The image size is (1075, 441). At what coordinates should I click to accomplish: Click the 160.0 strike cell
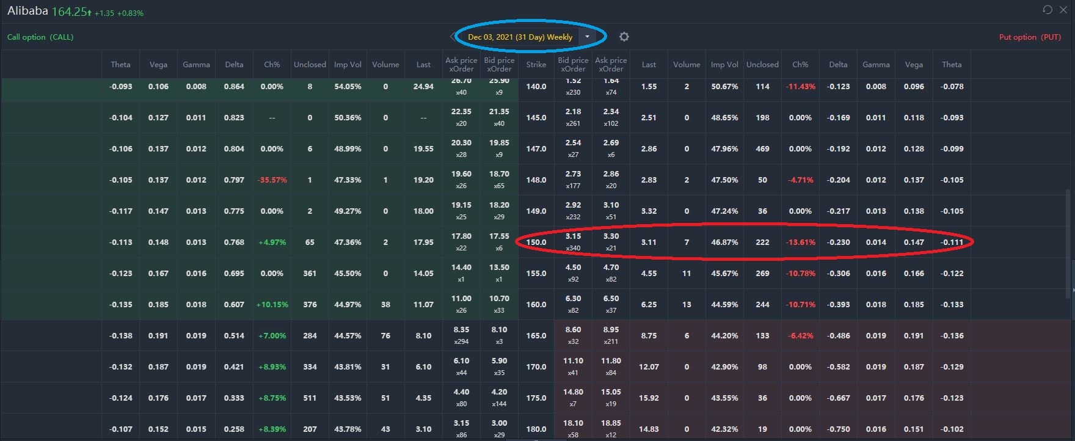(x=536, y=305)
